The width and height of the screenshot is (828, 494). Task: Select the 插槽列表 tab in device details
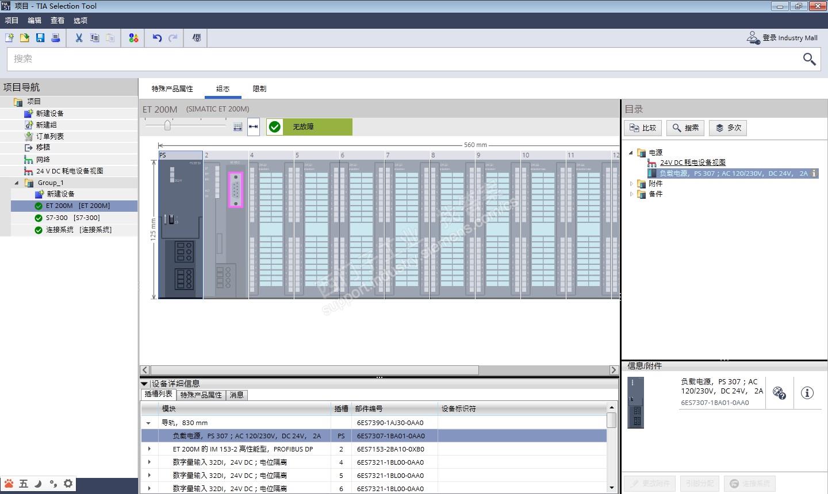pyautogui.click(x=158, y=395)
